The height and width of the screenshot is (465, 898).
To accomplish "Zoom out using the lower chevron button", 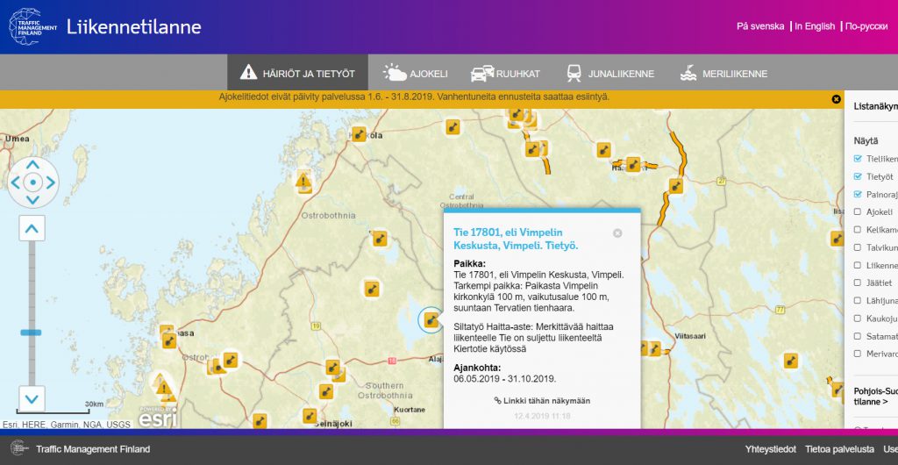I will click(x=32, y=399).
